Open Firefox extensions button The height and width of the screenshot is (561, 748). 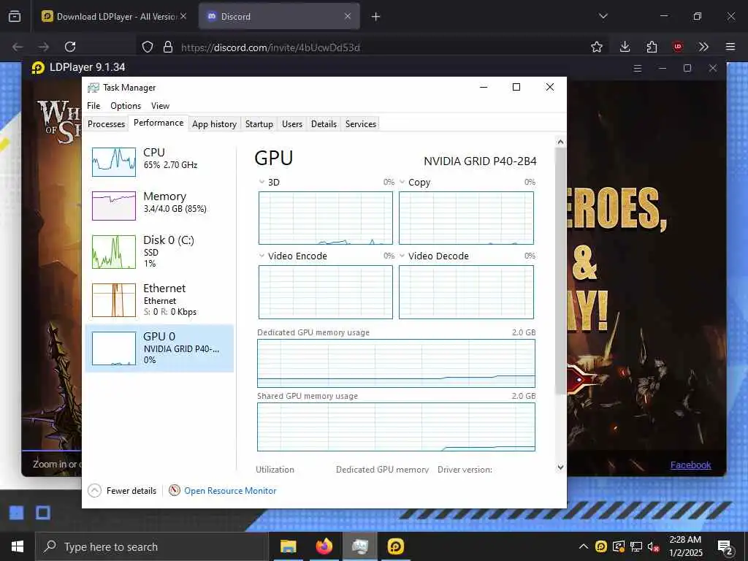tap(652, 47)
